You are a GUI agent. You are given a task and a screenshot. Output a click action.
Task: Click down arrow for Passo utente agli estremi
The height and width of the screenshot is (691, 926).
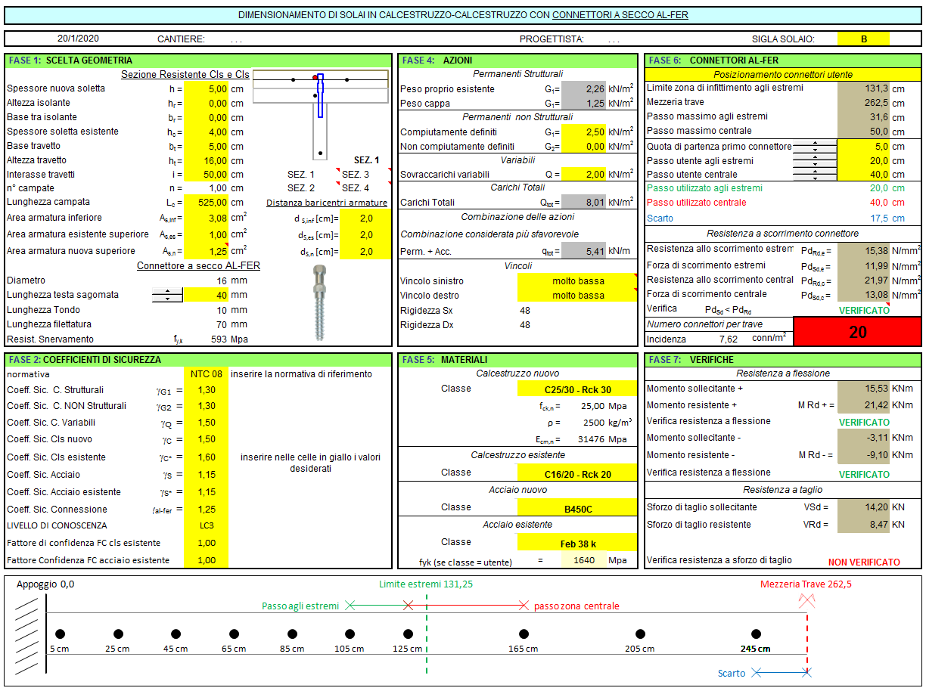tap(815, 164)
